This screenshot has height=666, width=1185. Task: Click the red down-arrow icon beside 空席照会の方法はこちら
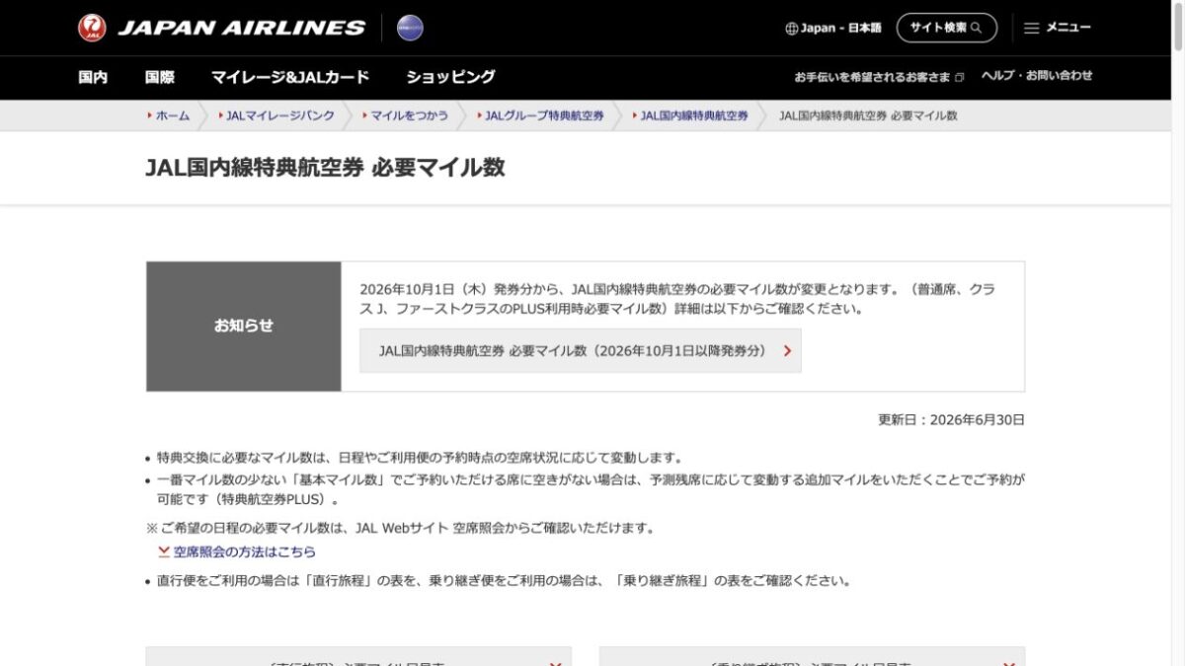coord(164,552)
